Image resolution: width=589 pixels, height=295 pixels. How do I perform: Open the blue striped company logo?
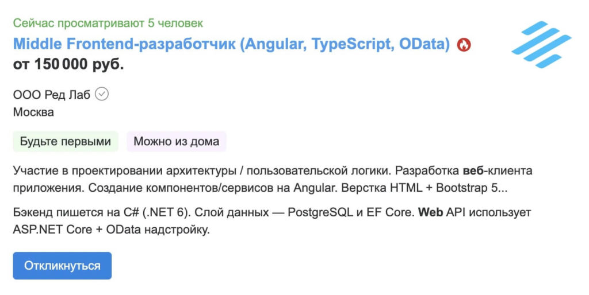coord(541,45)
